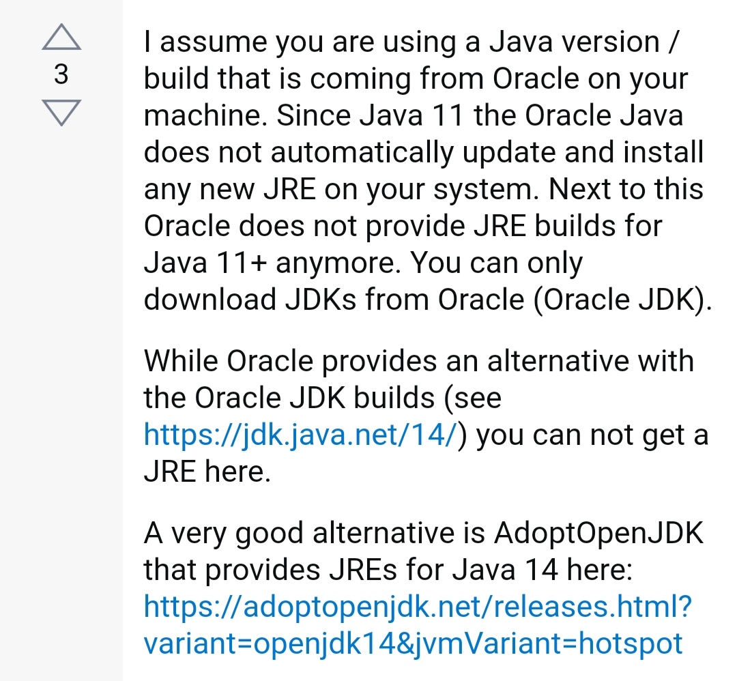
Task: Click the word "AdoptOpenJDK" in the text
Action: tap(597, 534)
